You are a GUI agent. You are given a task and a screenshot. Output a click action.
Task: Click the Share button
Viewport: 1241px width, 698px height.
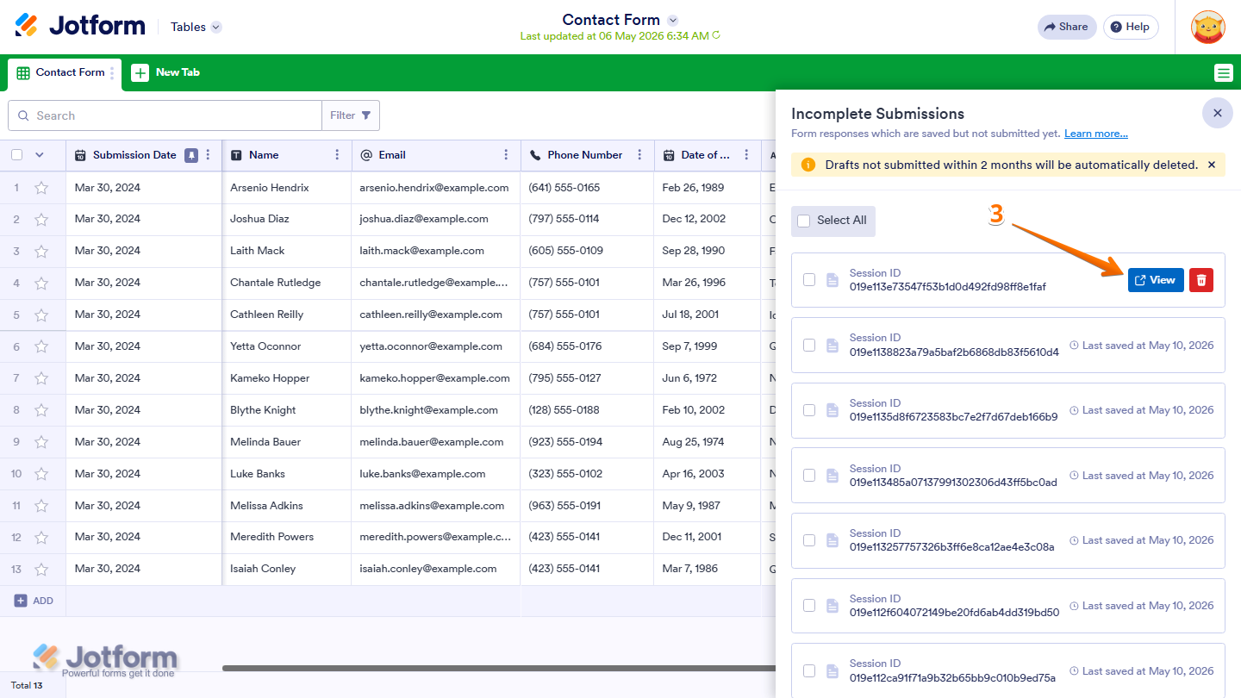1067,27
